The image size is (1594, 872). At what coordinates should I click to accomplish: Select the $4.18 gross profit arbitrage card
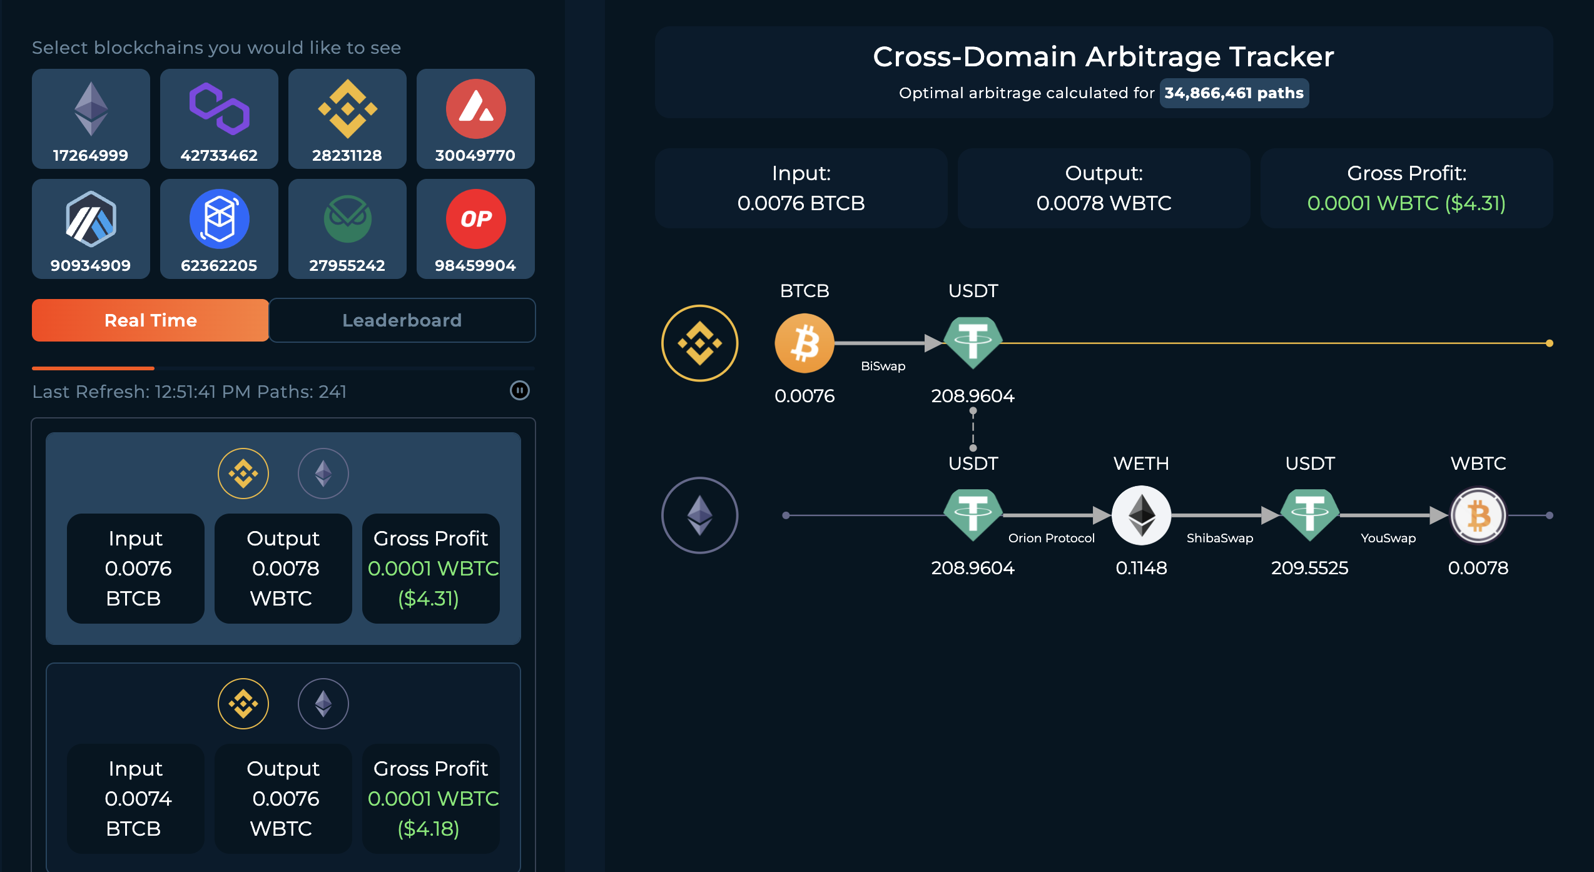(283, 768)
